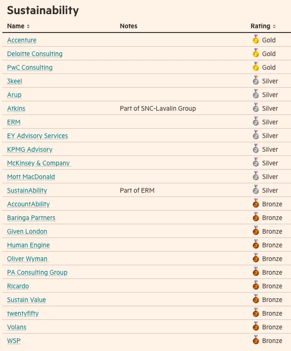Click the Name column header label
291x351 pixels.
pos(16,26)
